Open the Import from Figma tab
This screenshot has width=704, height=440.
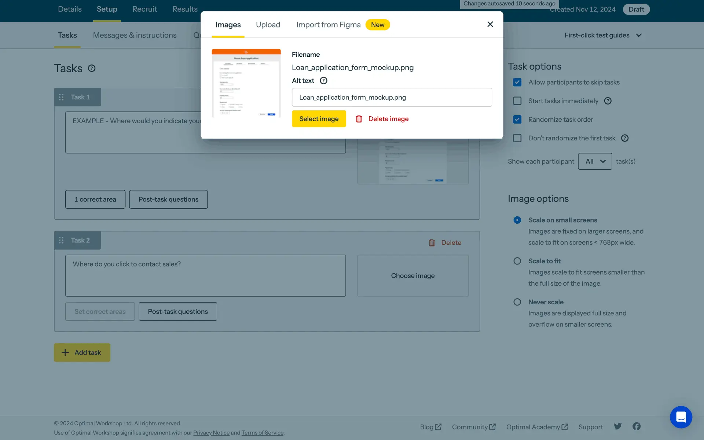(328, 25)
